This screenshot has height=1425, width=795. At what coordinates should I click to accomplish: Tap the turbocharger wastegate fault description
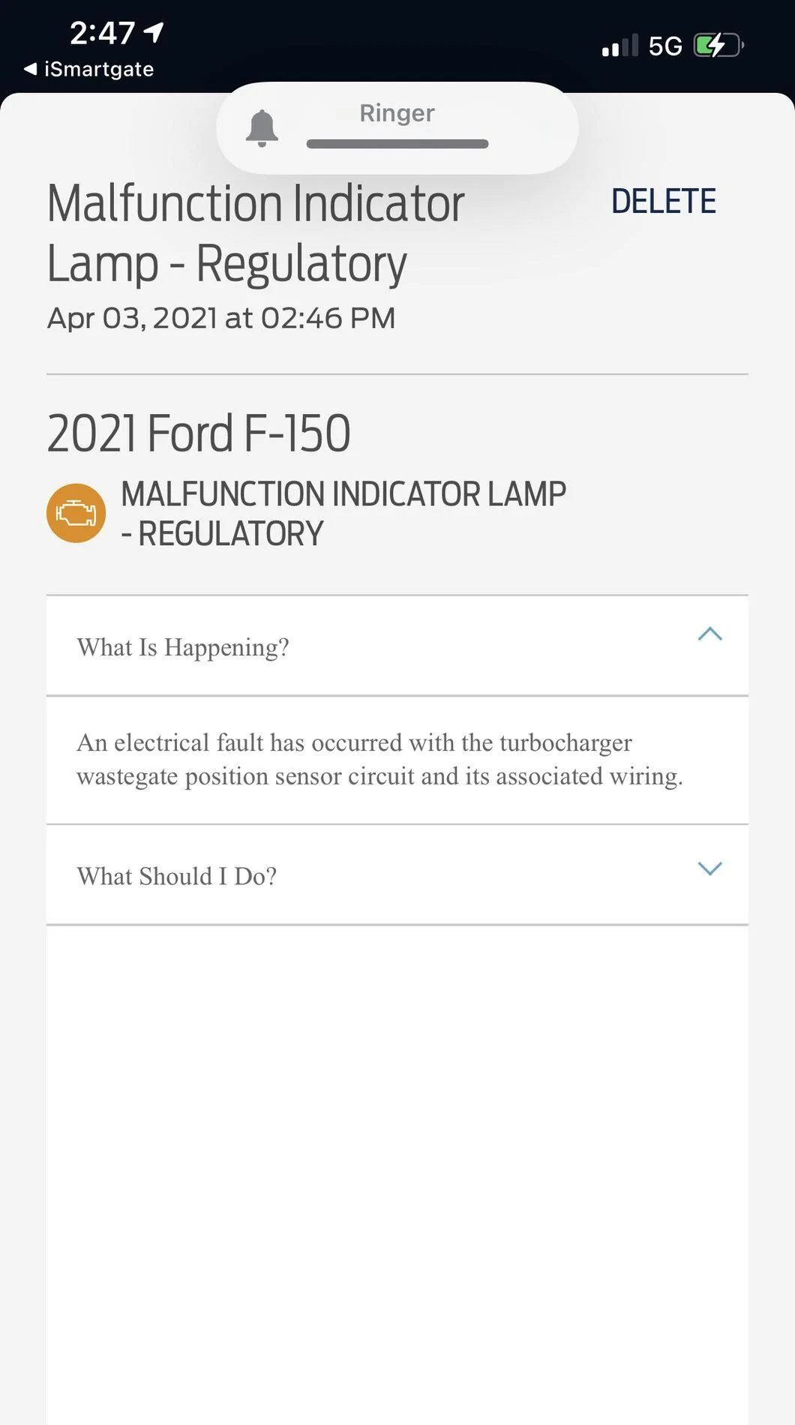tap(379, 759)
